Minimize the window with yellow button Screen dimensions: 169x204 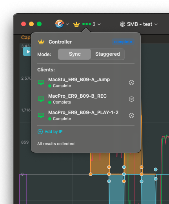[31, 24]
